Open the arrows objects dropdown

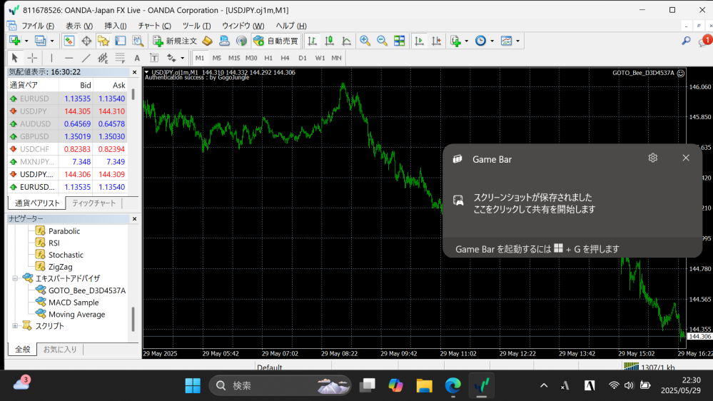pyautogui.click(x=182, y=58)
